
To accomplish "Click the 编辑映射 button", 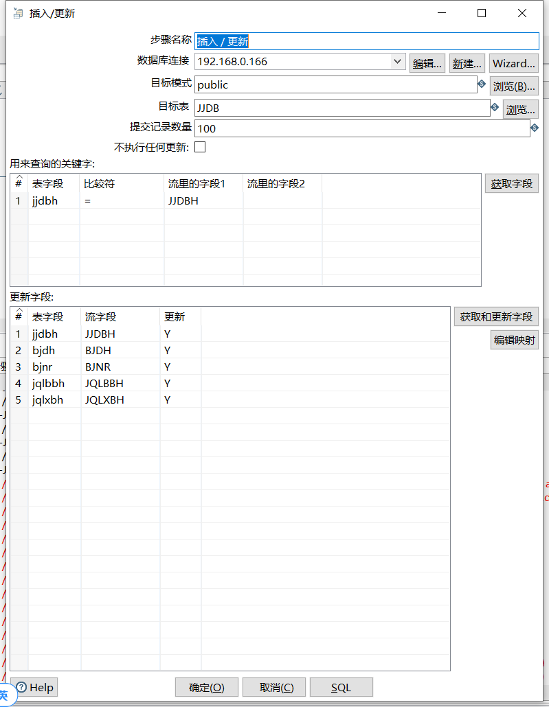I will click(514, 340).
